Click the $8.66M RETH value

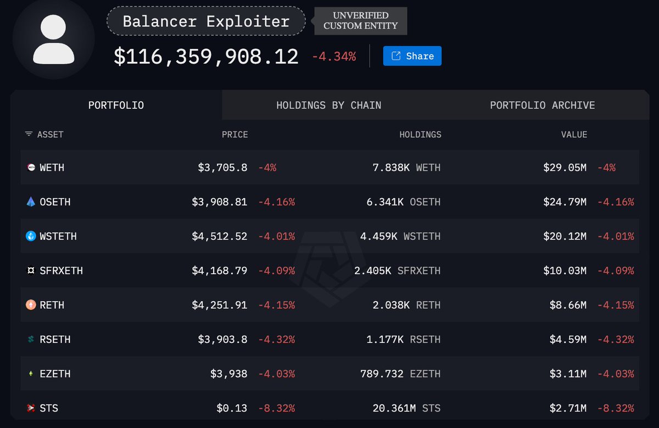click(x=568, y=305)
